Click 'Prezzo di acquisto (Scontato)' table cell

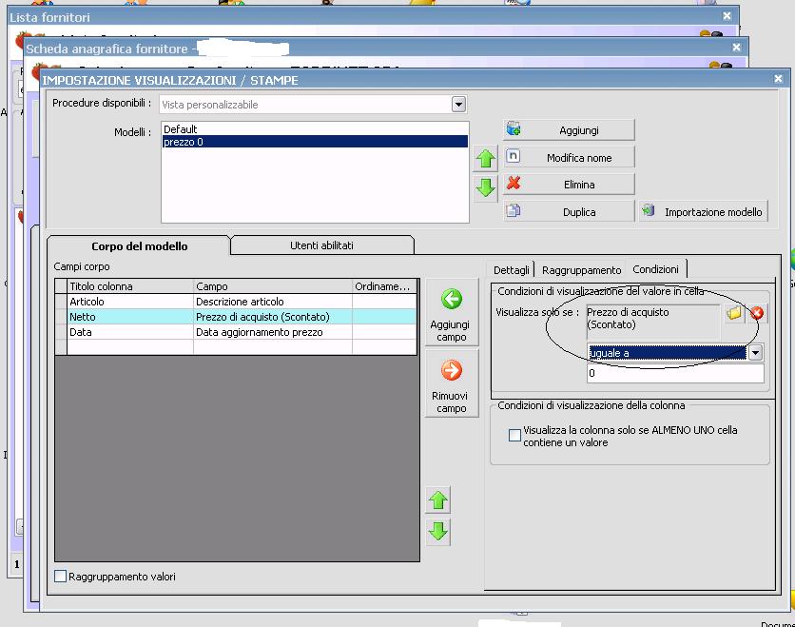pos(273,317)
